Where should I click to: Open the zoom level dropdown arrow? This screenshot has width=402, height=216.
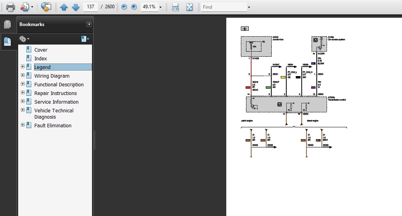coord(160,7)
